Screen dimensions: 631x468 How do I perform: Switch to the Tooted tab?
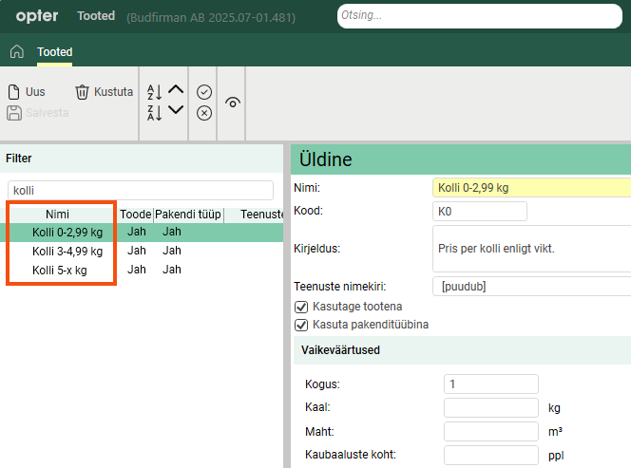point(54,51)
